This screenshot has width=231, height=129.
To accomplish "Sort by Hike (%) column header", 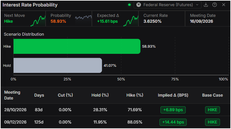I will [135, 95].
